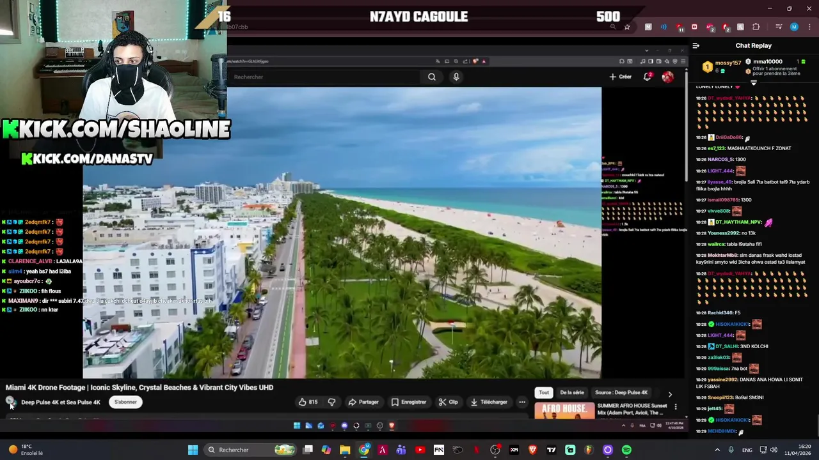Click the YouTube search magnifier icon

tap(432, 77)
